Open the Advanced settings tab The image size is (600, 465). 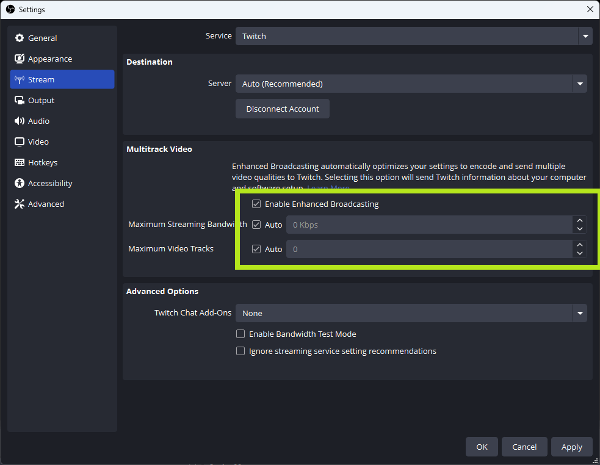(46, 204)
